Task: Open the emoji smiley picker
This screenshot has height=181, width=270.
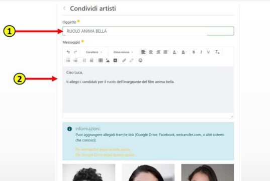Action: (x=140, y=60)
